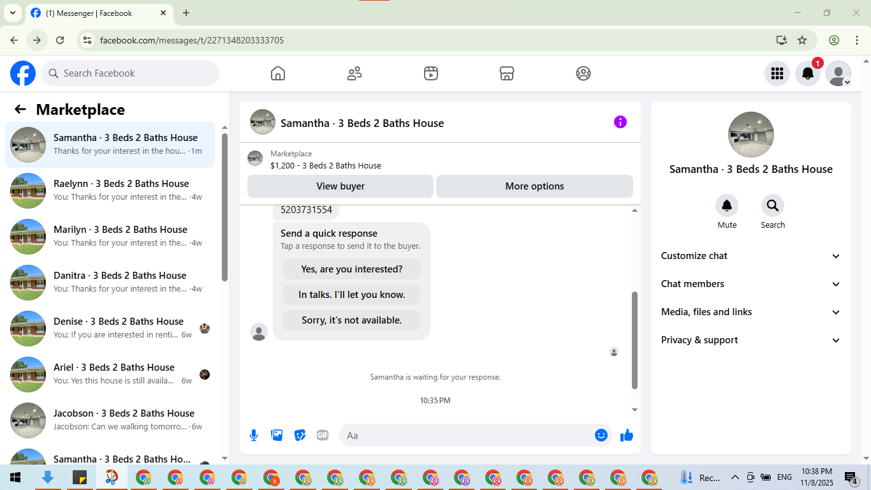This screenshot has width=871, height=490.
Task: Click the back arrow beside Marketplace
Action: [x=20, y=109]
